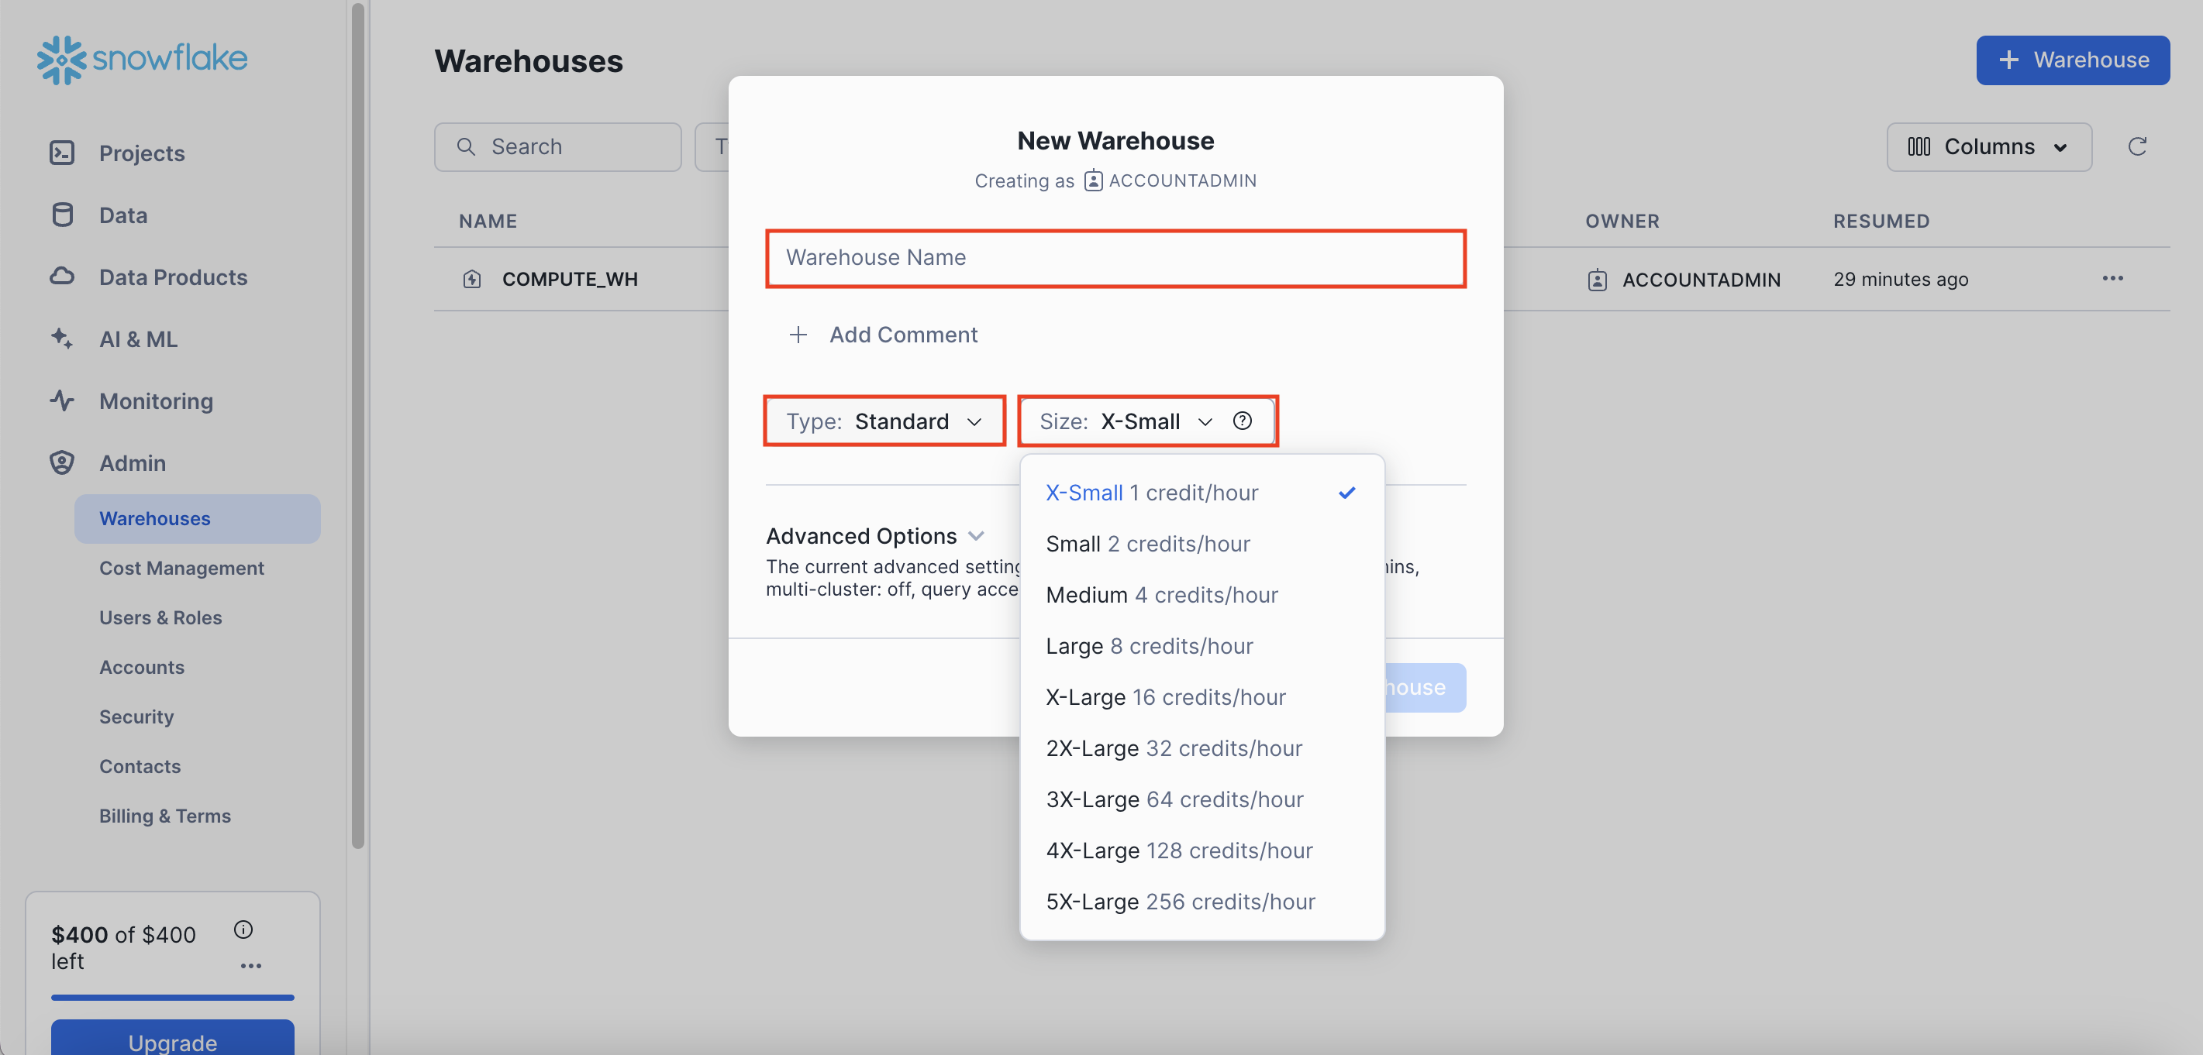Viewport: 2203px width, 1055px height.
Task: Select Medium 4 credits/hour size
Action: pyautogui.click(x=1160, y=595)
